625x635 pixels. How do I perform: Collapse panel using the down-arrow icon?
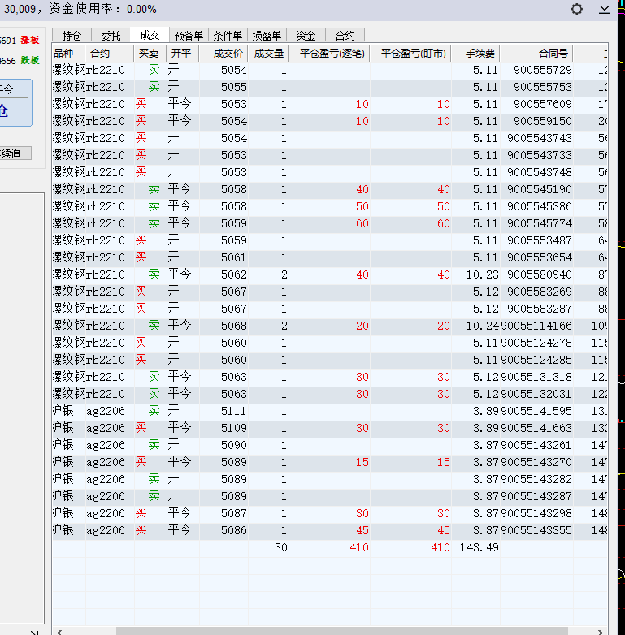pyautogui.click(x=605, y=9)
